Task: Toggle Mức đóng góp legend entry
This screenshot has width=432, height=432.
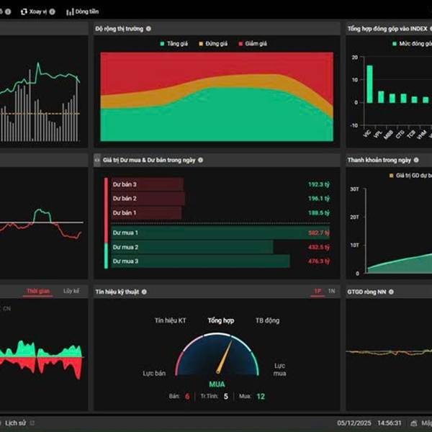Action: [412, 43]
